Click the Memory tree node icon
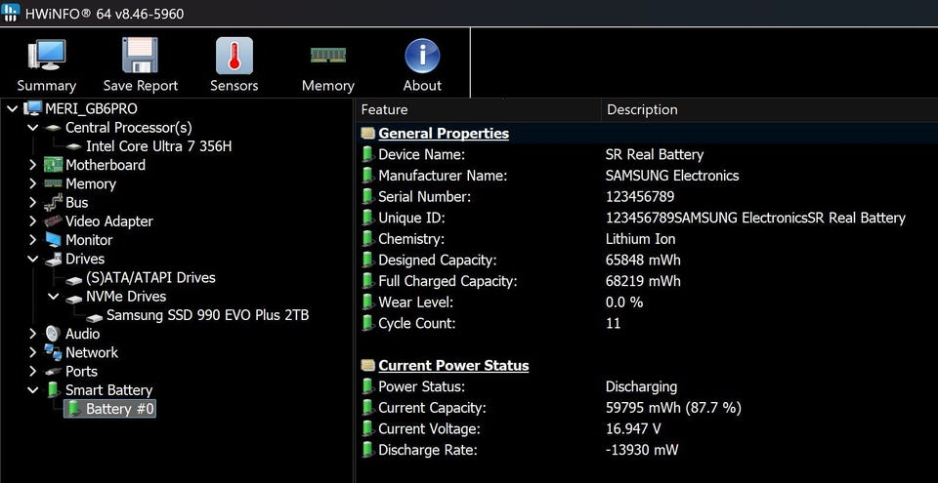The image size is (938, 483). point(53,183)
